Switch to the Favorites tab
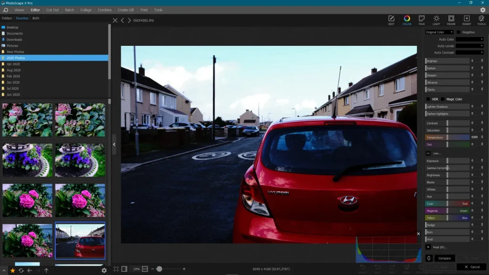489x275 pixels. coord(22,18)
